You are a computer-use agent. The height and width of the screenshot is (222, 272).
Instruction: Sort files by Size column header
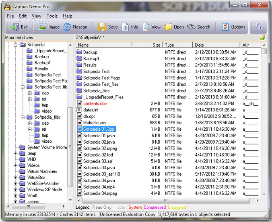pyautogui.click(x=147, y=45)
